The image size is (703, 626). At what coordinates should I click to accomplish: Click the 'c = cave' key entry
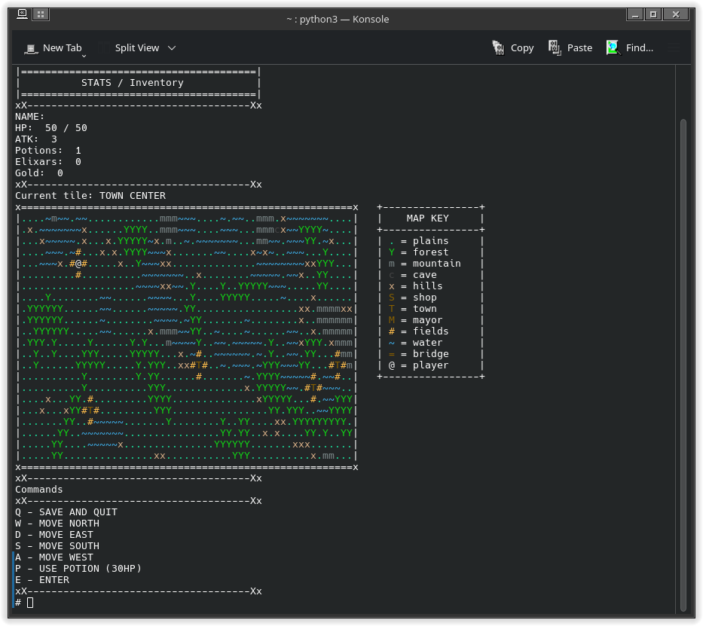tap(412, 275)
